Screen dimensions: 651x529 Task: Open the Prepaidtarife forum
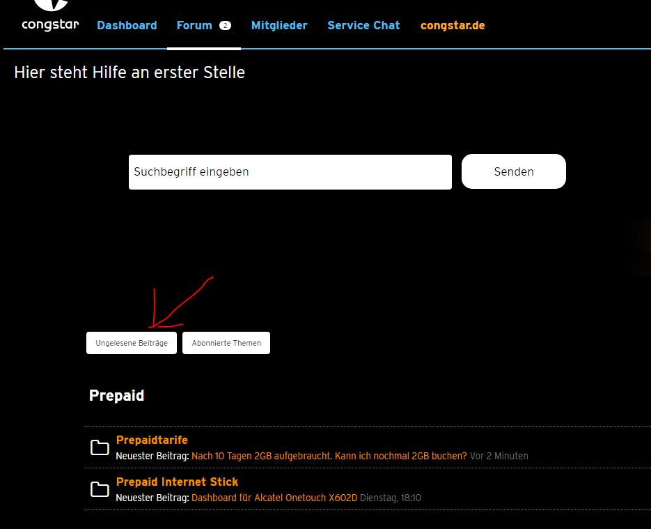[152, 440]
